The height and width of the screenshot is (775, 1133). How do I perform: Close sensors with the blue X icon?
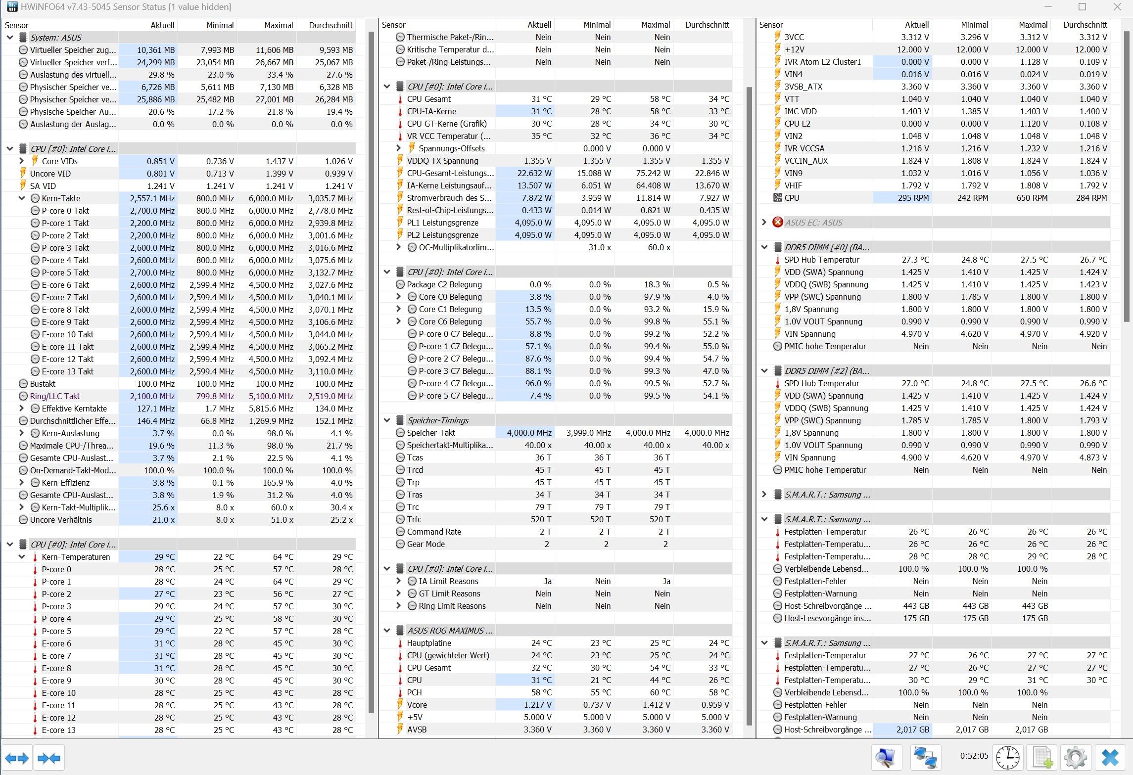click(x=1110, y=758)
